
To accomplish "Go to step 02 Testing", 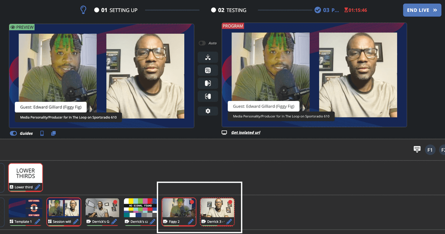I will [228, 10].
